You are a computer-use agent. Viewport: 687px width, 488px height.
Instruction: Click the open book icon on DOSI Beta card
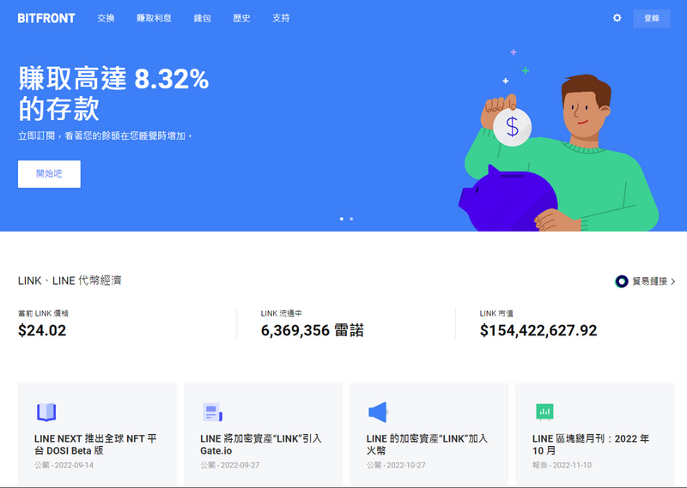click(x=46, y=412)
